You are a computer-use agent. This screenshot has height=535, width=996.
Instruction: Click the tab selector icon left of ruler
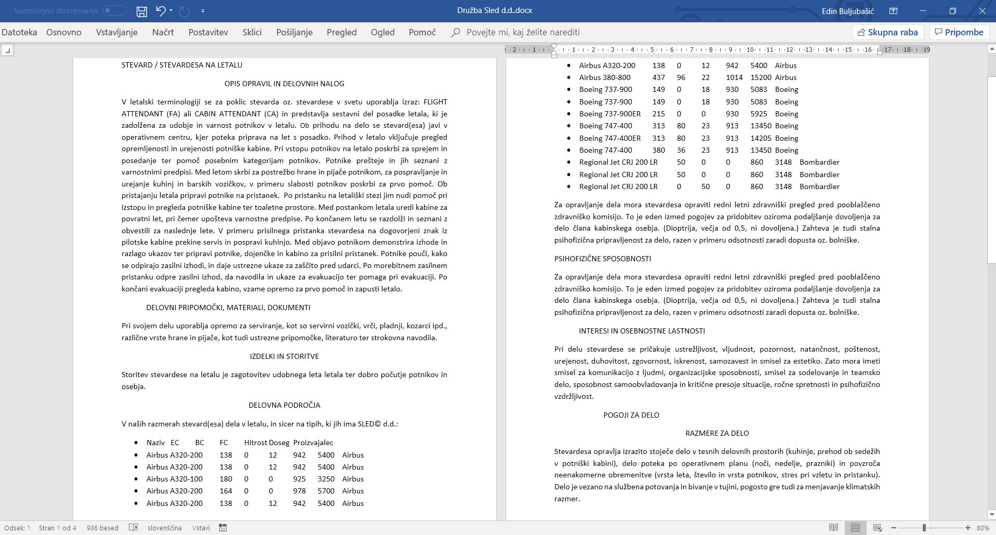coord(7,50)
